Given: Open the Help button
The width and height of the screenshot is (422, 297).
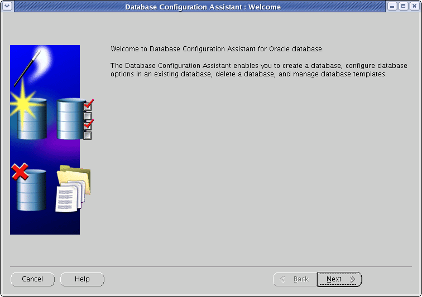Looking at the screenshot, I should click(82, 279).
